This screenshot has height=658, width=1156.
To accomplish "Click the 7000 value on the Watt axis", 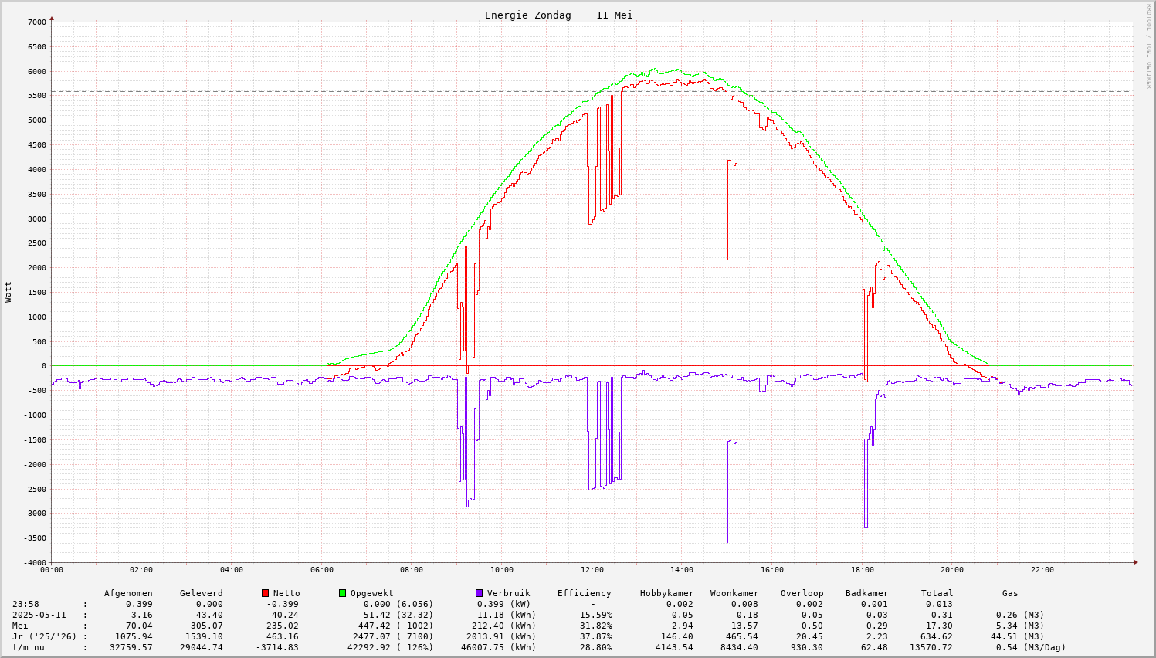I will pos(37,22).
